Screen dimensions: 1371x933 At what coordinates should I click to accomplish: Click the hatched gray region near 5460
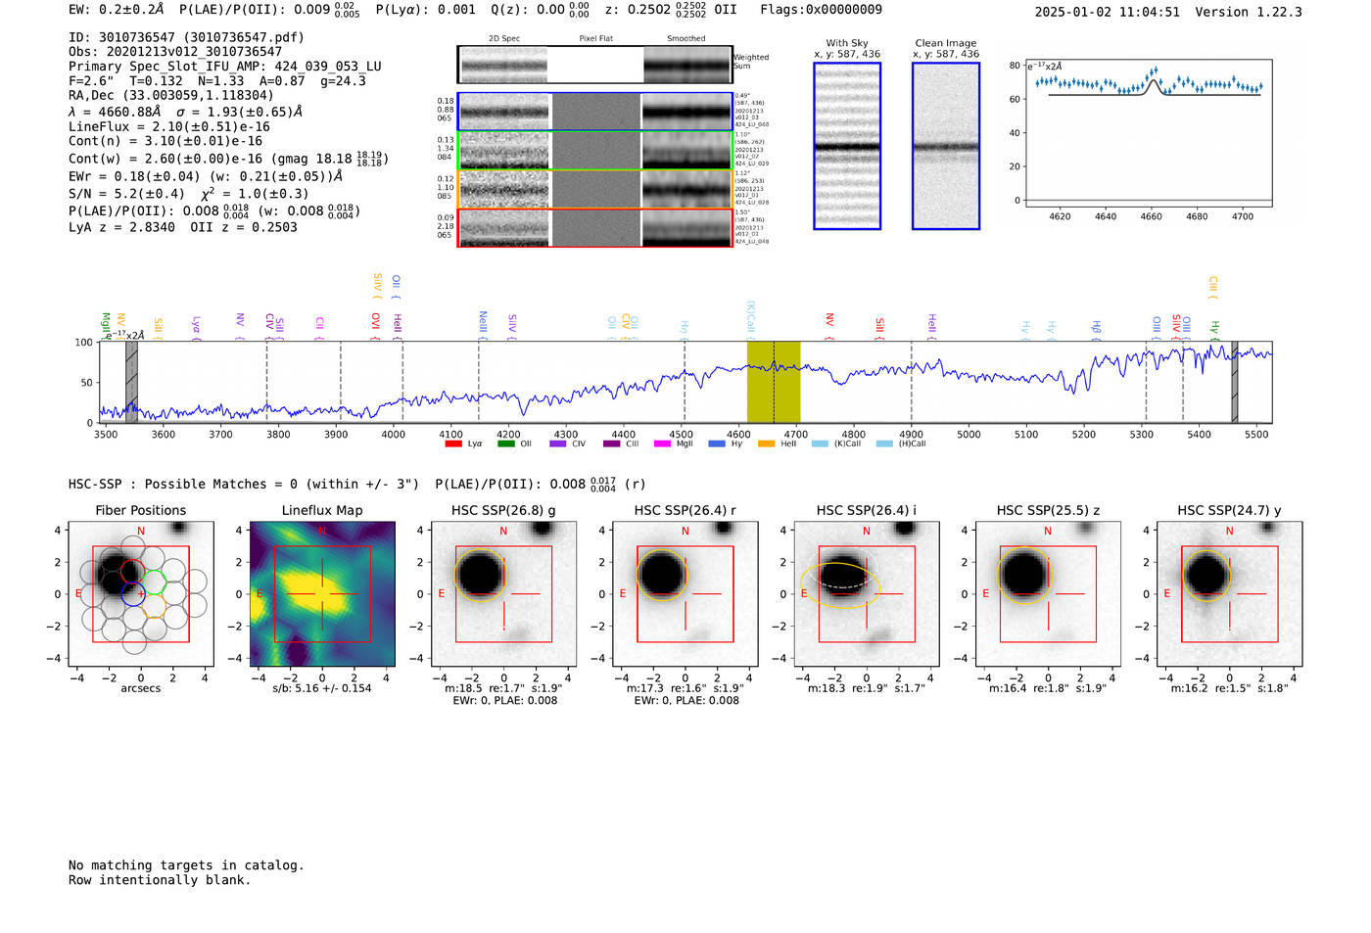(1234, 382)
